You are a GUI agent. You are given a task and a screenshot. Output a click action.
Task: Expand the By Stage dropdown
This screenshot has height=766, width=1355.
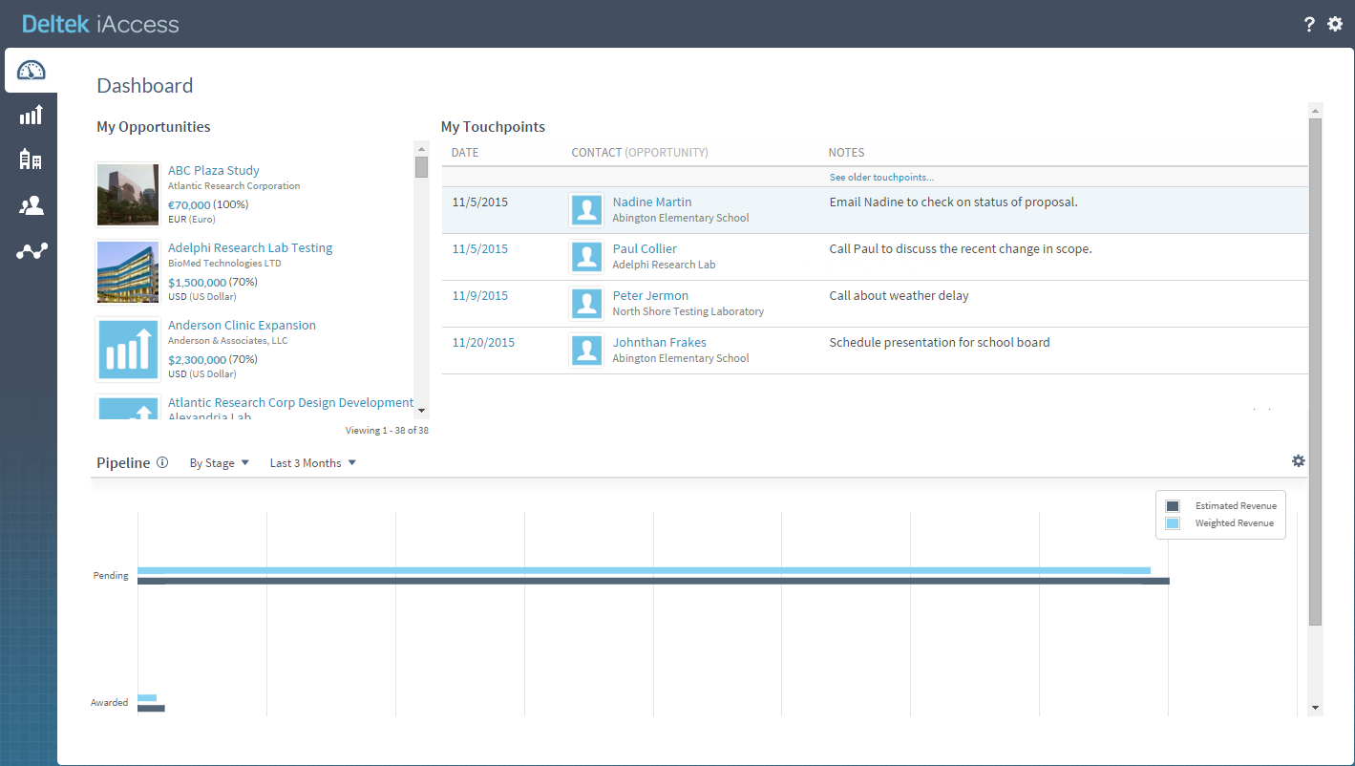tap(219, 463)
